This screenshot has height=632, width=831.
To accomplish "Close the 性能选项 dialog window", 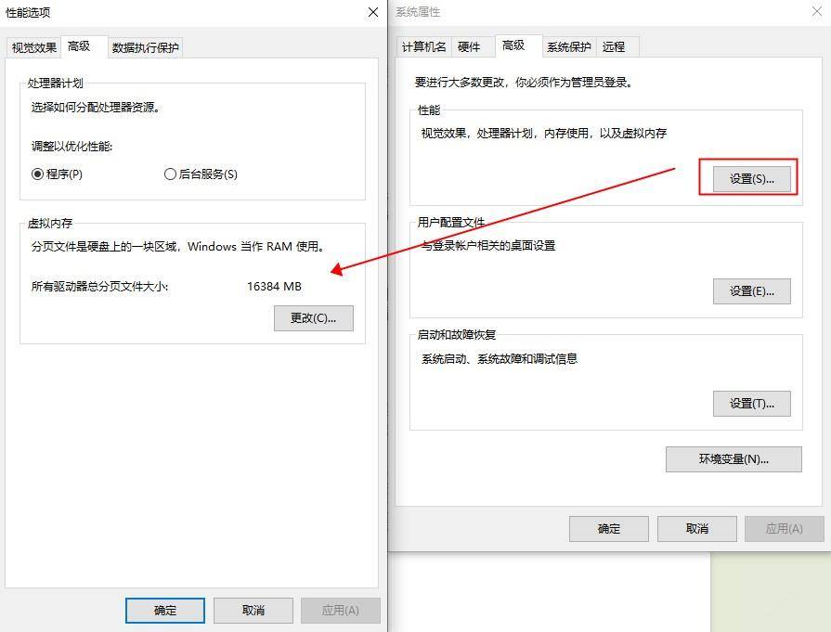I will point(372,12).
